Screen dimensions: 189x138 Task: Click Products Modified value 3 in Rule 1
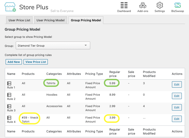click(144, 83)
